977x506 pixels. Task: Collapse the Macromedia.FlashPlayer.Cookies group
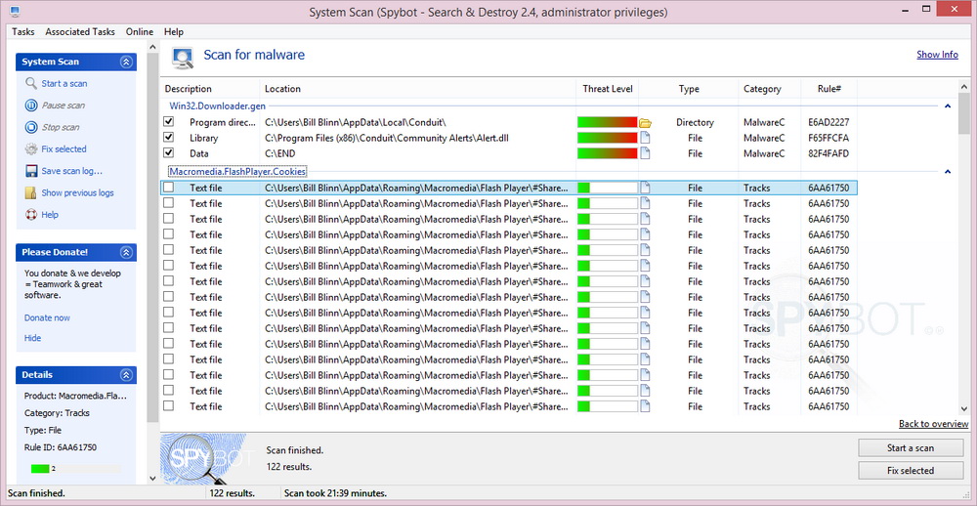click(x=948, y=171)
